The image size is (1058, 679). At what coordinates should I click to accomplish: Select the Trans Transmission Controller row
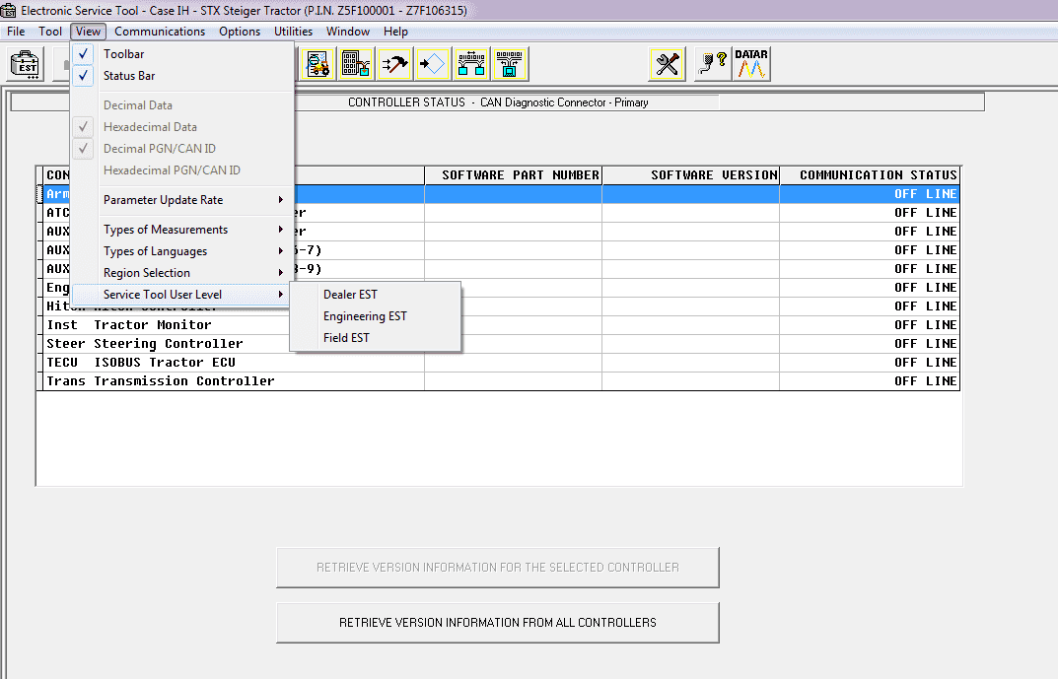pyautogui.click(x=500, y=381)
